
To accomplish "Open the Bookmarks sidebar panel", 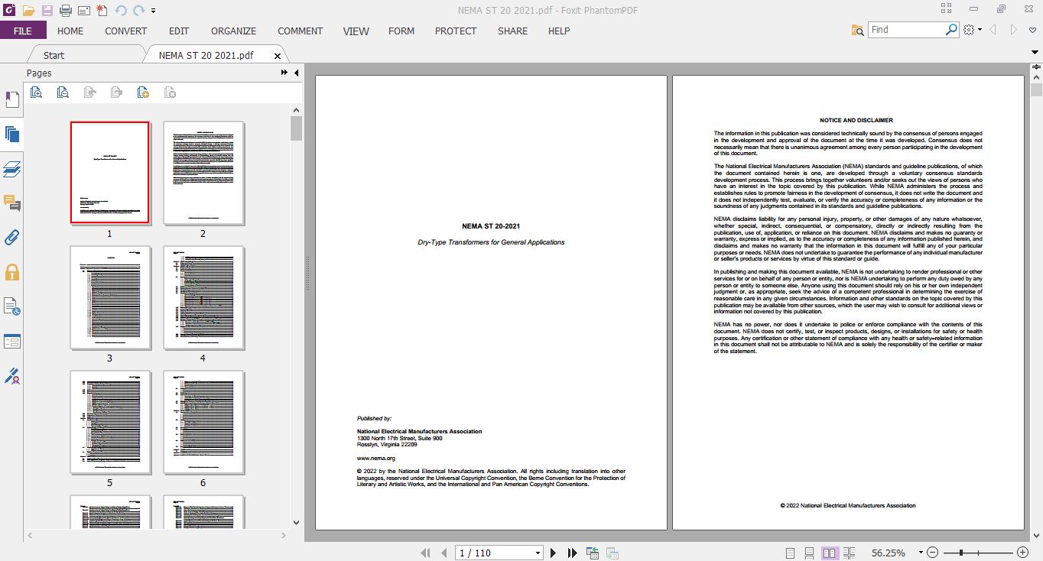I will 11,100.
